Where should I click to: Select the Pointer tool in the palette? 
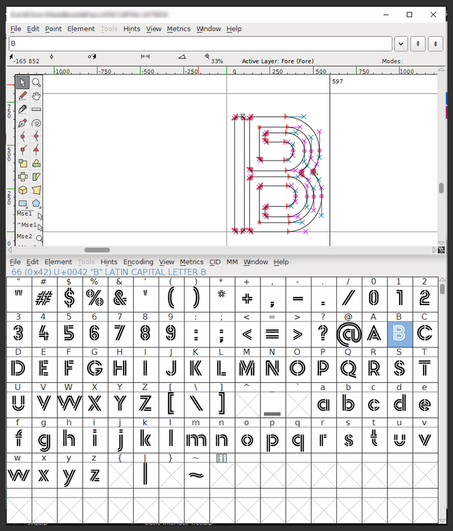pyautogui.click(x=23, y=83)
